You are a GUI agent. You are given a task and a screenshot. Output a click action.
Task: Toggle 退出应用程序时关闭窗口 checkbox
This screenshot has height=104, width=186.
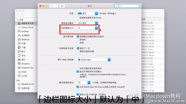coord(78,72)
